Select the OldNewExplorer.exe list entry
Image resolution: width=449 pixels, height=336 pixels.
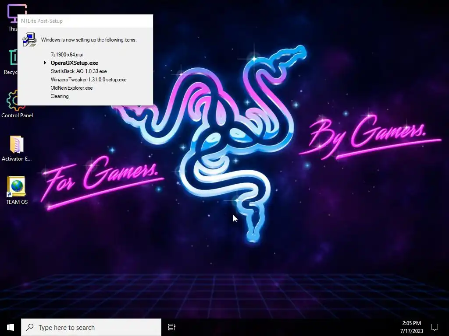tap(71, 87)
